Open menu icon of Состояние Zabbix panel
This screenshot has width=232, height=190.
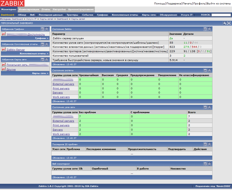click(x=205, y=29)
